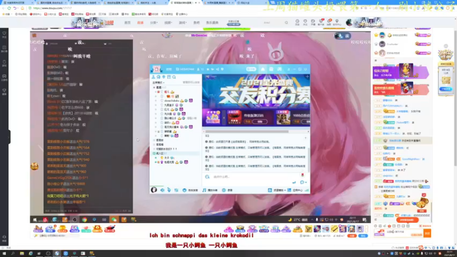Click the YY channel avatar in window header

pyautogui.click(x=157, y=69)
